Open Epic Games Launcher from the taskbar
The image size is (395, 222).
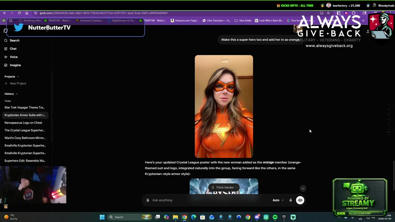tap(284, 217)
